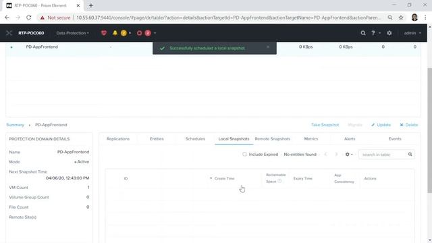Go to previous table page arrow
The height and width of the screenshot is (243, 432).
coord(325,155)
